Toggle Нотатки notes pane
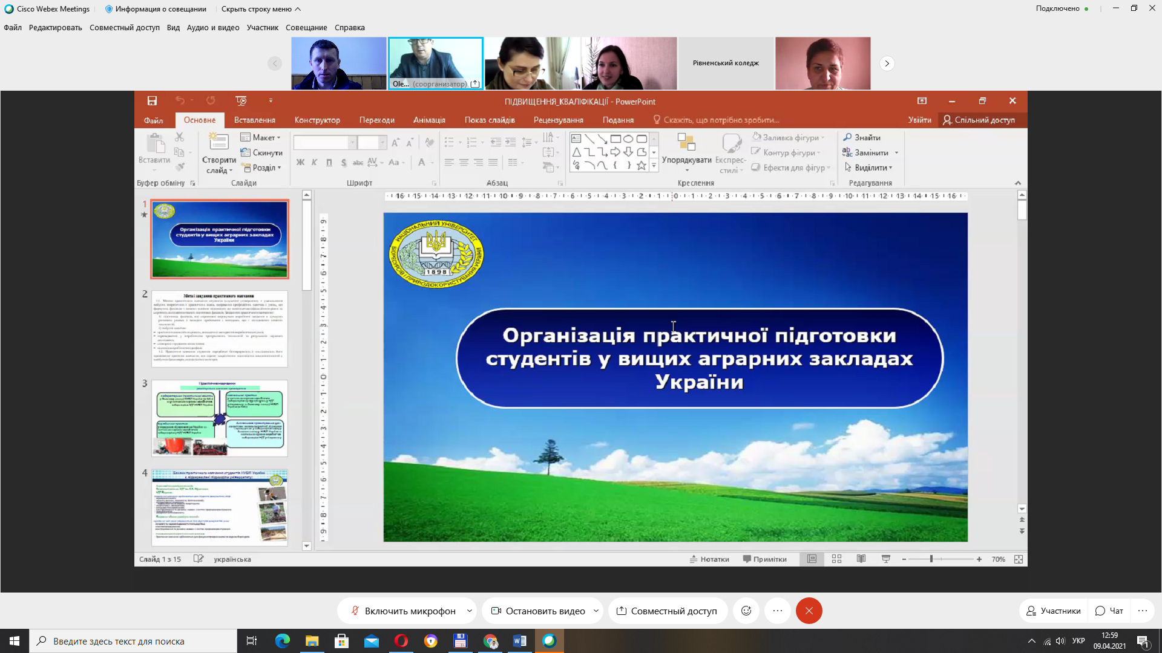 (709, 559)
